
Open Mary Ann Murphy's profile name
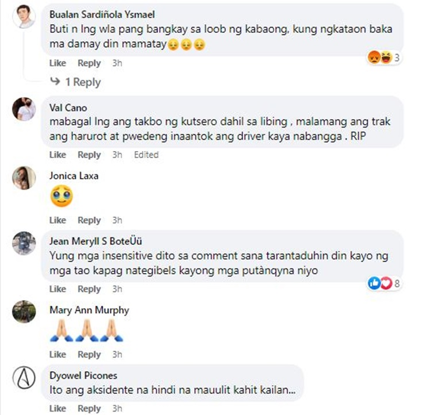coord(89,310)
